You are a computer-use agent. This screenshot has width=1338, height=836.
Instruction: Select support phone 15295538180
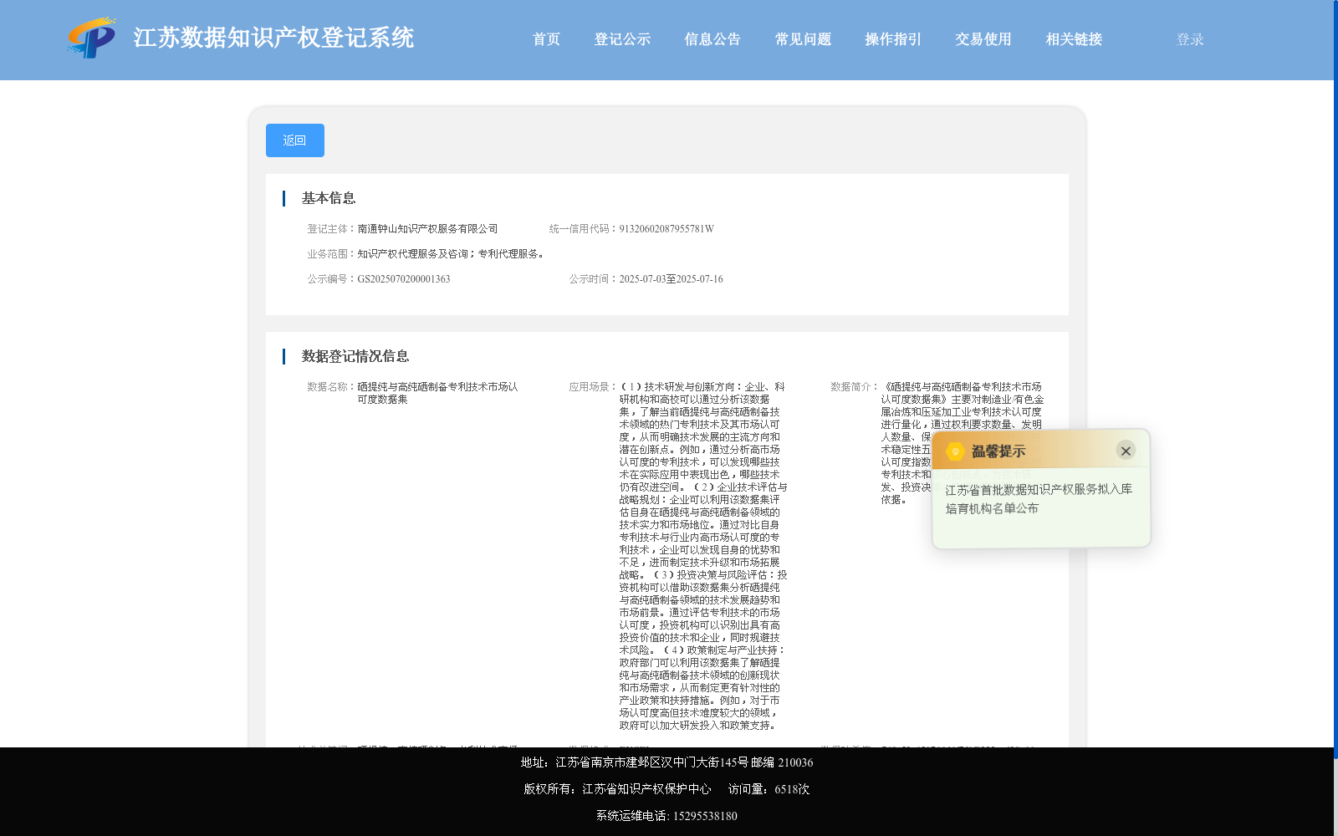click(x=705, y=816)
